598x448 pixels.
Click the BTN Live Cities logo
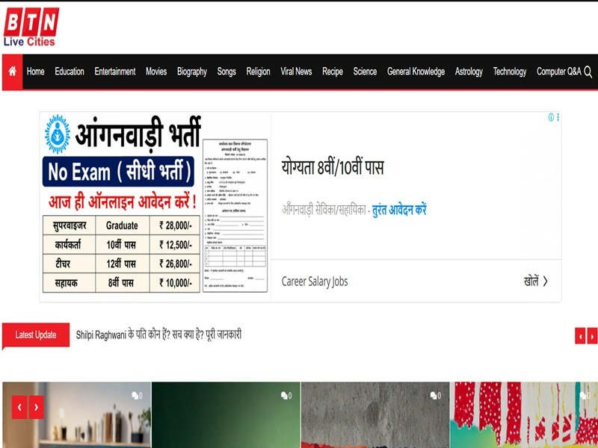point(31,27)
